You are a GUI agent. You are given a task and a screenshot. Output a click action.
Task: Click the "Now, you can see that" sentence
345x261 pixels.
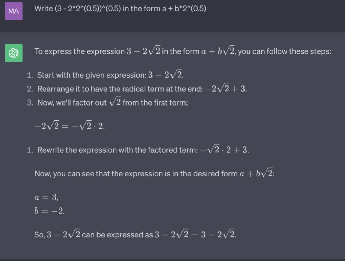pos(154,173)
